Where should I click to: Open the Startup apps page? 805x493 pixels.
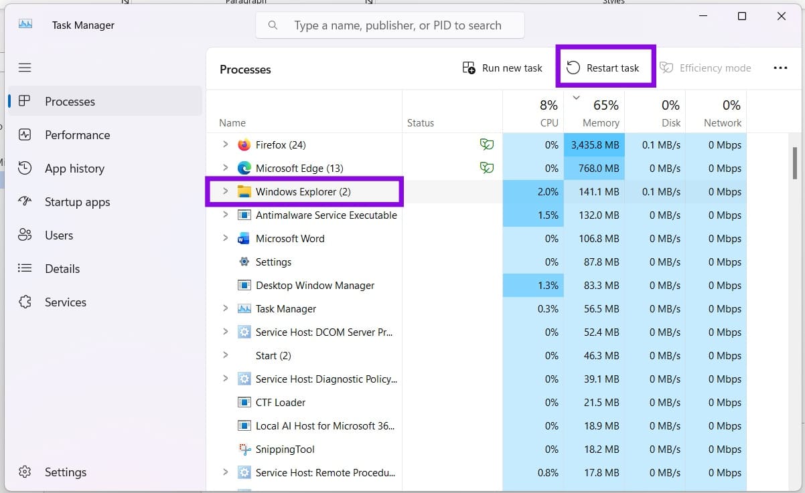tap(104, 201)
